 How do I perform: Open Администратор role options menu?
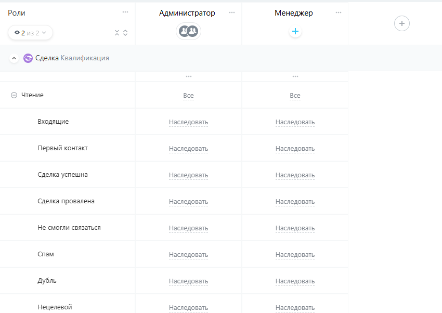click(x=232, y=12)
